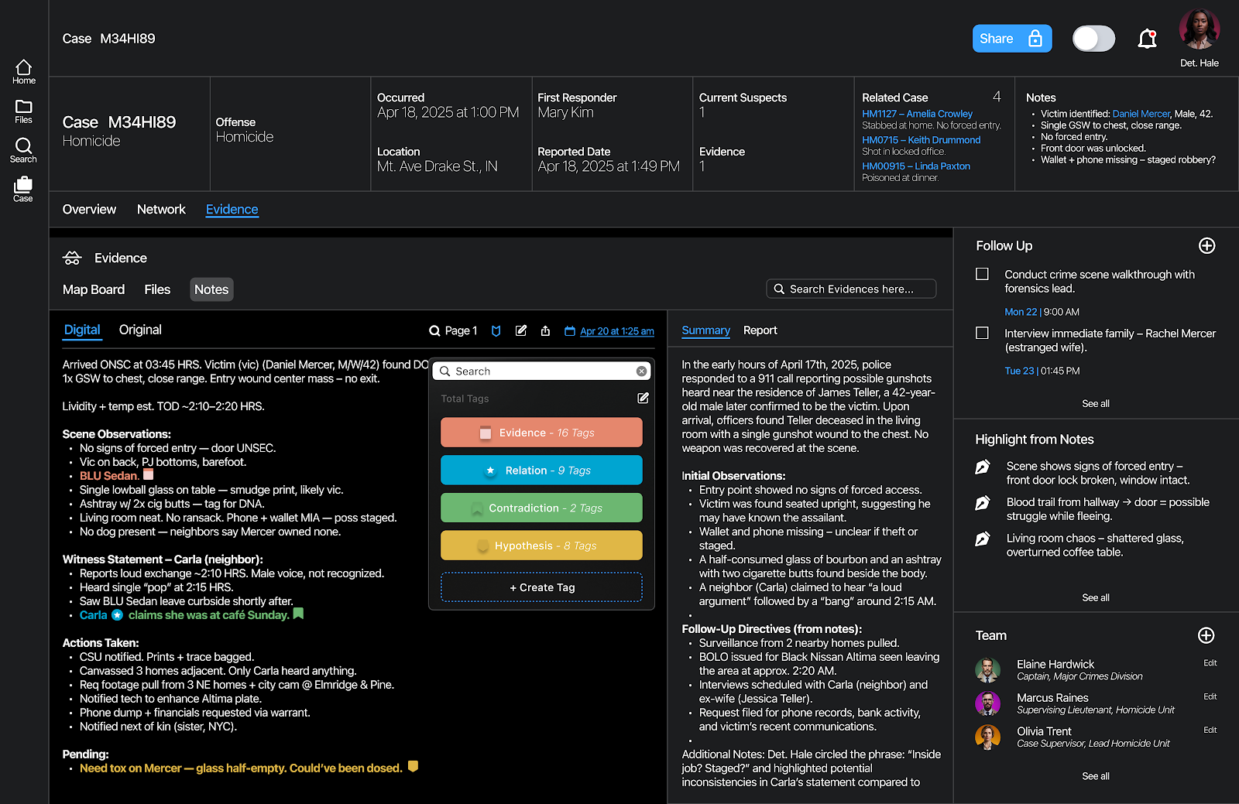Screen dimensions: 1239x804
Task: Select the Relation 9 Tags swatch
Action: click(541, 470)
